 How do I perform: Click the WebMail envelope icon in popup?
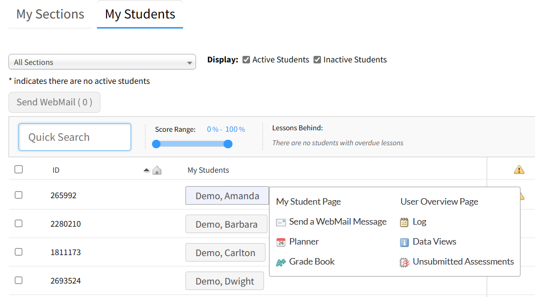(280, 222)
